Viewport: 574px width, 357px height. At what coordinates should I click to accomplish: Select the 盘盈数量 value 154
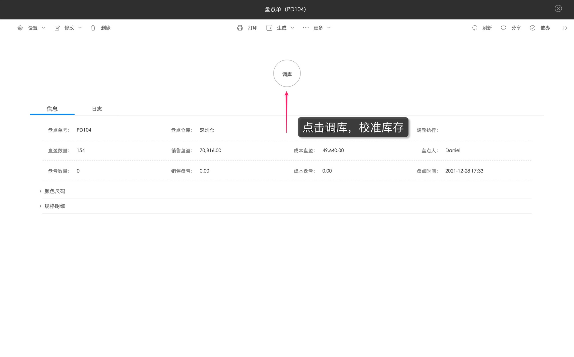[x=81, y=150]
